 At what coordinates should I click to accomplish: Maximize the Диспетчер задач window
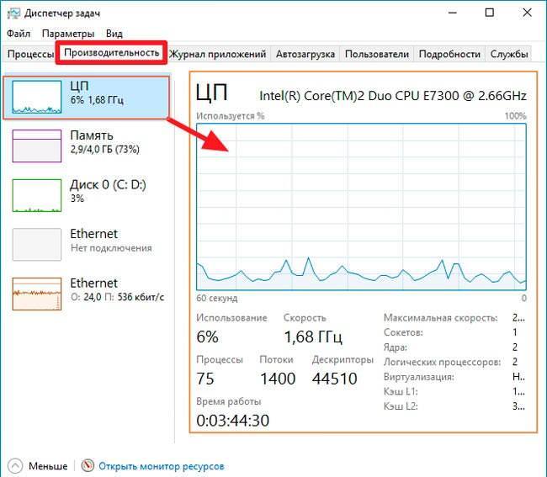[490, 13]
